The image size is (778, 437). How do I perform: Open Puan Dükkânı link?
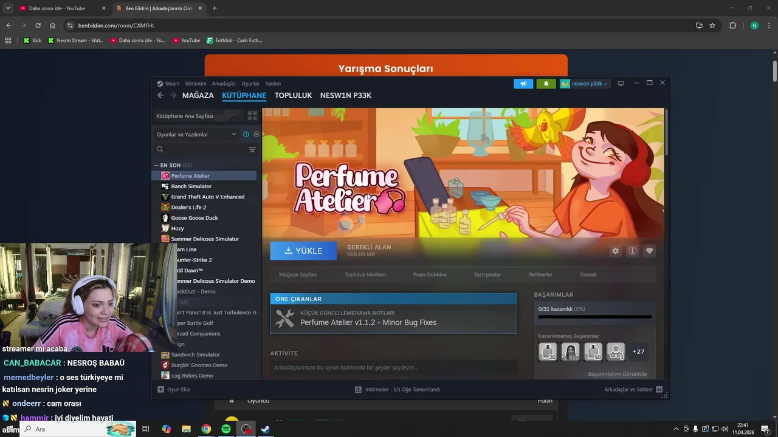tap(430, 275)
